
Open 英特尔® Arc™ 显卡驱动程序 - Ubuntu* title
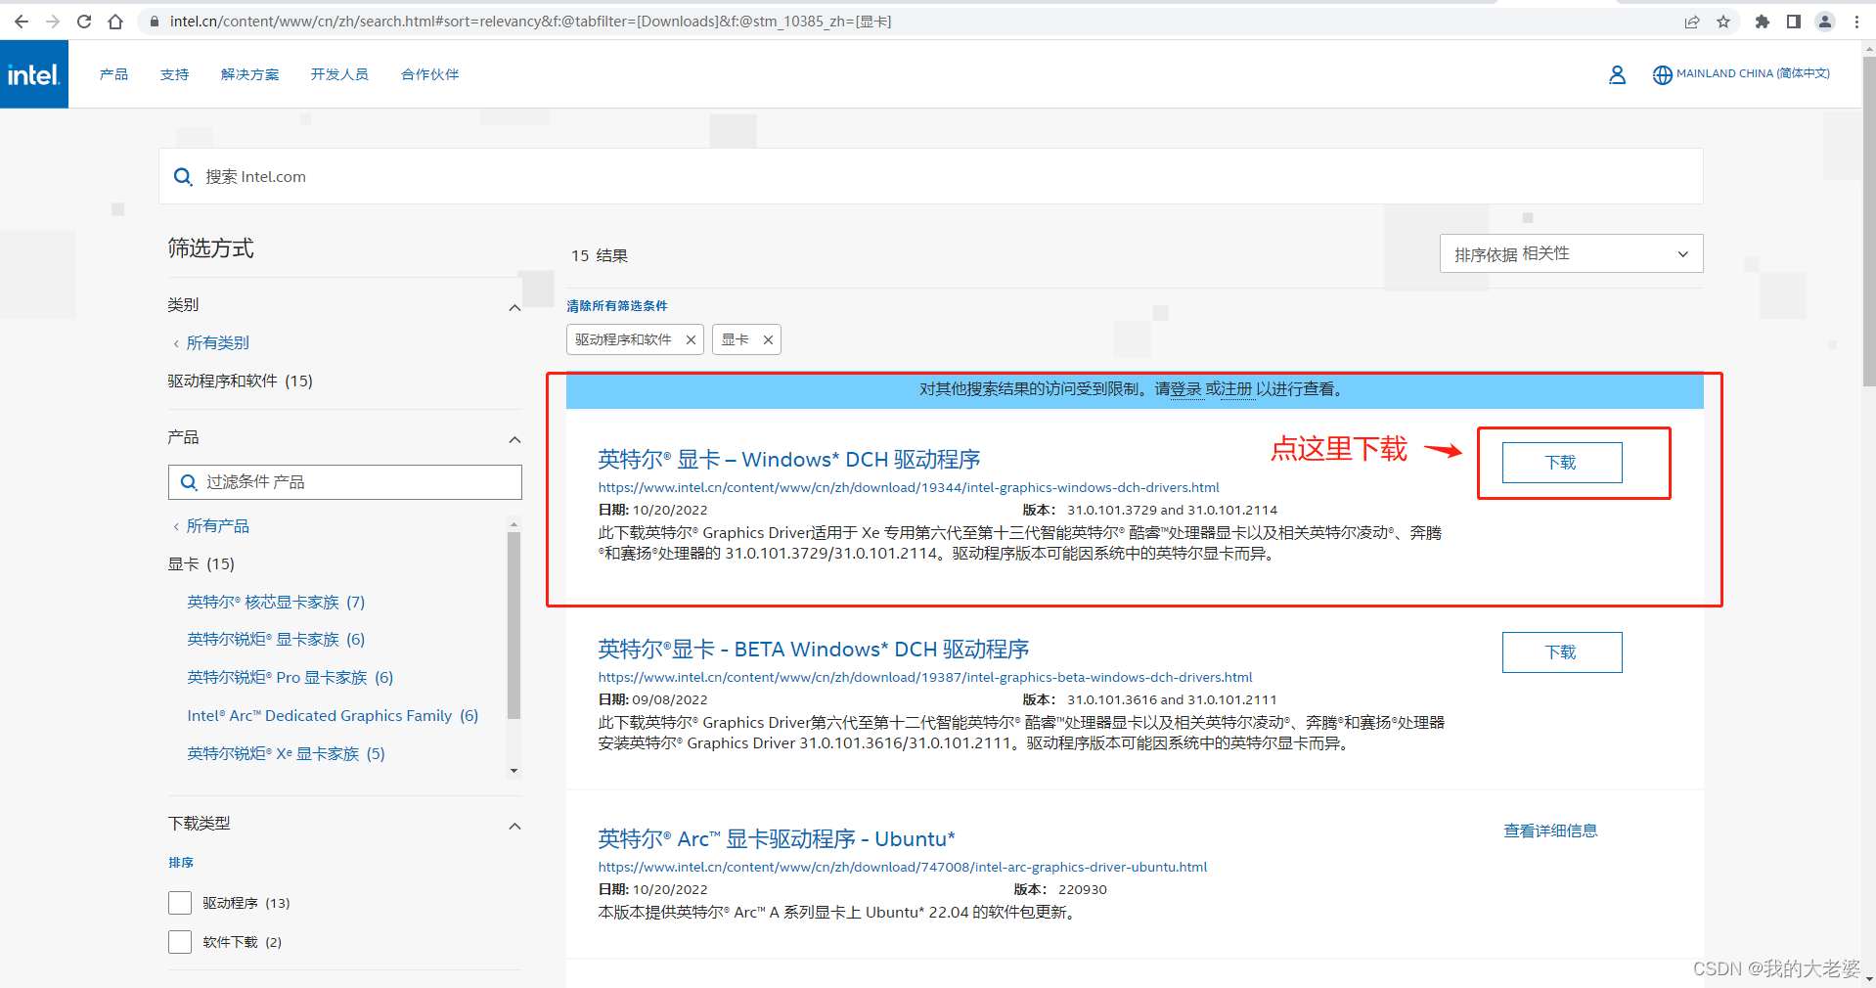point(777,839)
